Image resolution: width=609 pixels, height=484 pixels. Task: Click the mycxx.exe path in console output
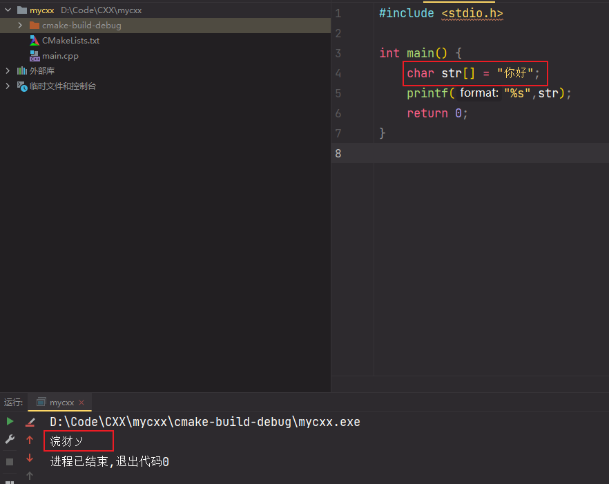click(205, 422)
